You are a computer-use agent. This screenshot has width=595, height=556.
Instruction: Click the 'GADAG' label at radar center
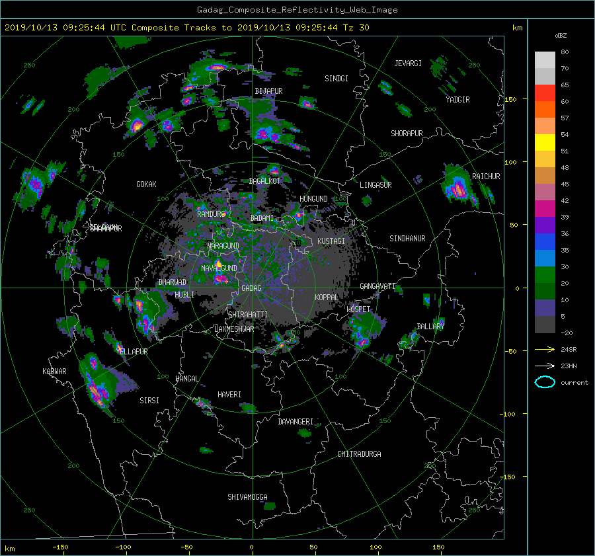click(252, 288)
